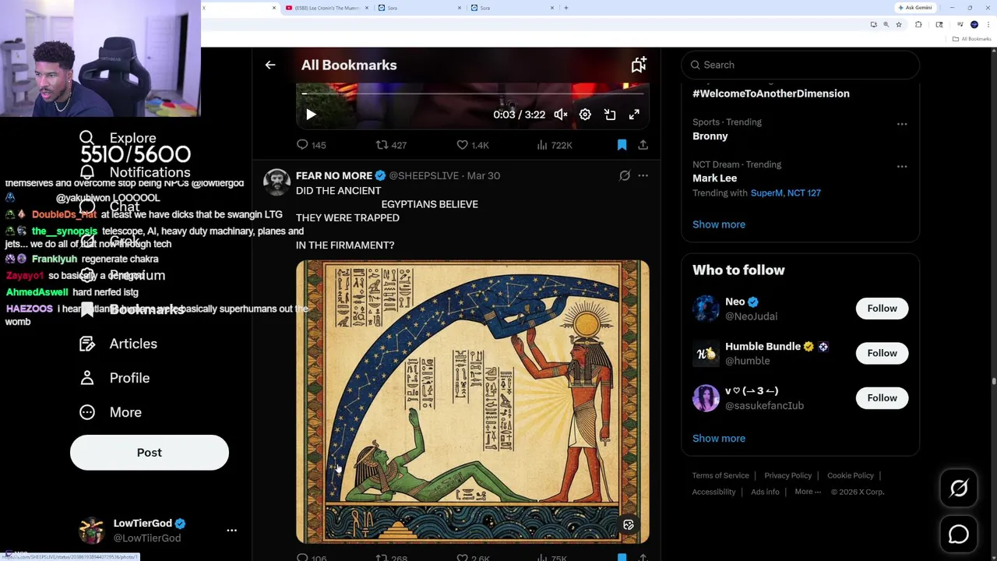
Task: Follow @sasukefanclub account
Action: [882, 398]
